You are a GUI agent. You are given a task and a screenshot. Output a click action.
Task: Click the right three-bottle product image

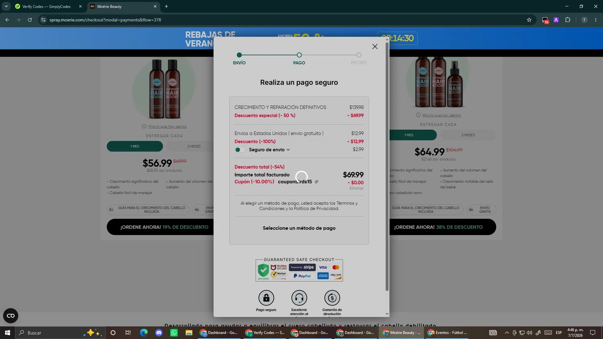[439, 82]
